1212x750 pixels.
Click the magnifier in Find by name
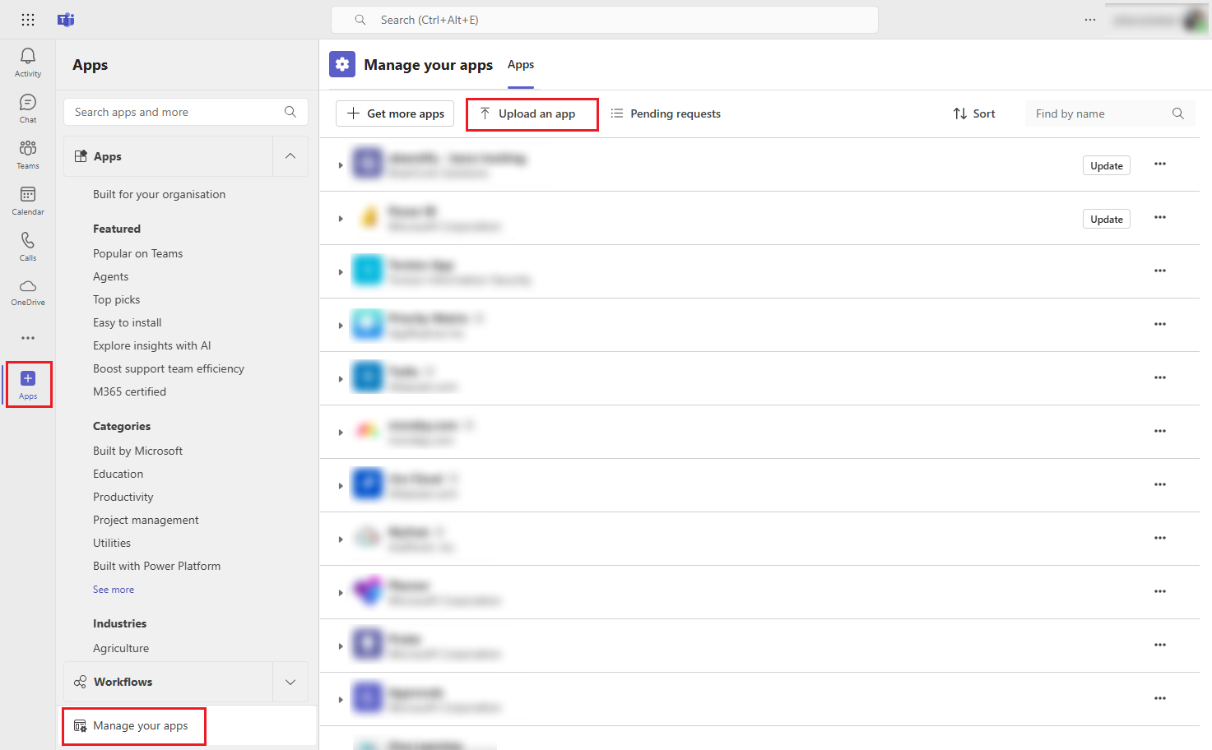click(1177, 113)
